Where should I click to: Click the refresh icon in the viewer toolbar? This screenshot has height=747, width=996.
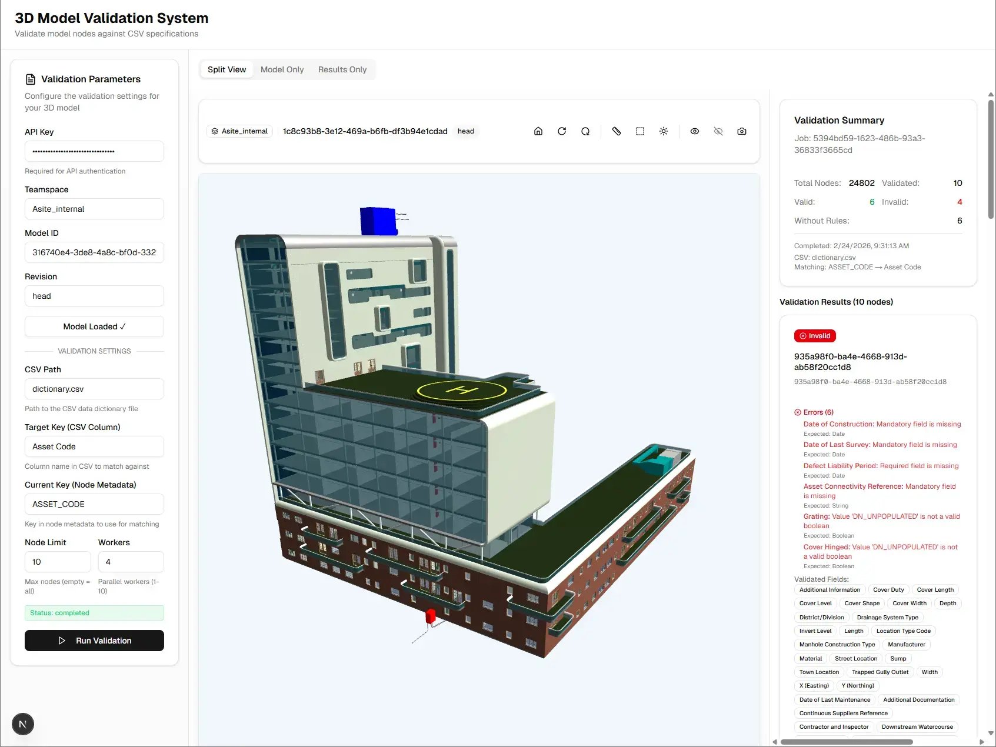(x=562, y=131)
